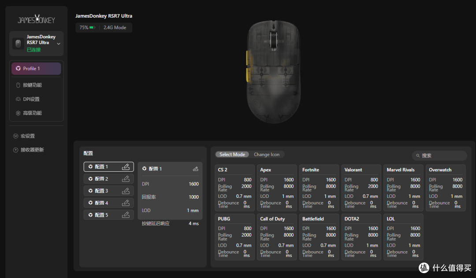Click the search magnifier icon
The height and width of the screenshot is (278, 476).
418,156
